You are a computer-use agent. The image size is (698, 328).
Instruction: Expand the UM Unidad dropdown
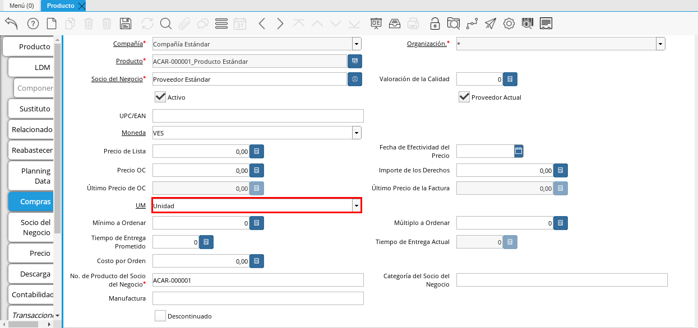click(x=356, y=206)
